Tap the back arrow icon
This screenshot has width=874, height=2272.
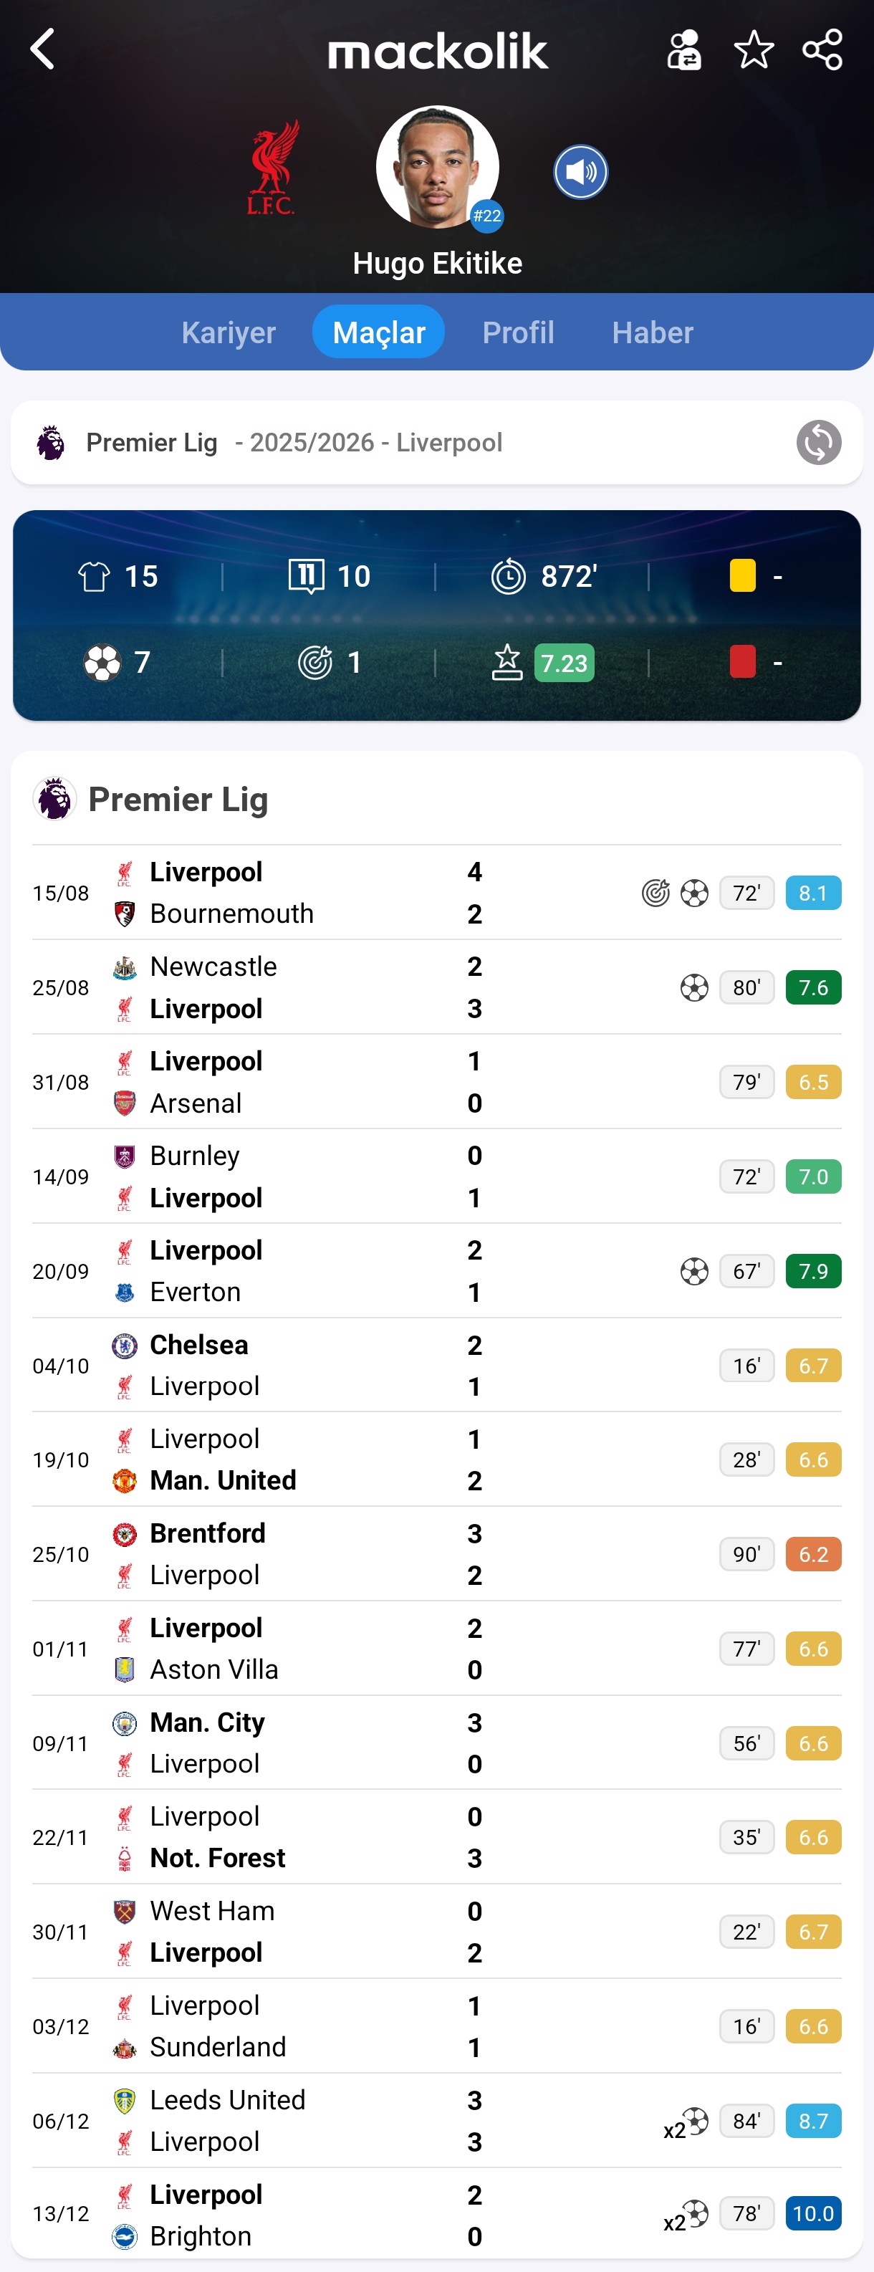point(42,49)
